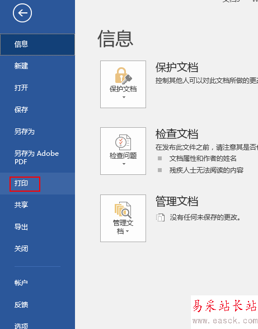Click the text 残疾人士无法阅读的内容

tap(207, 170)
